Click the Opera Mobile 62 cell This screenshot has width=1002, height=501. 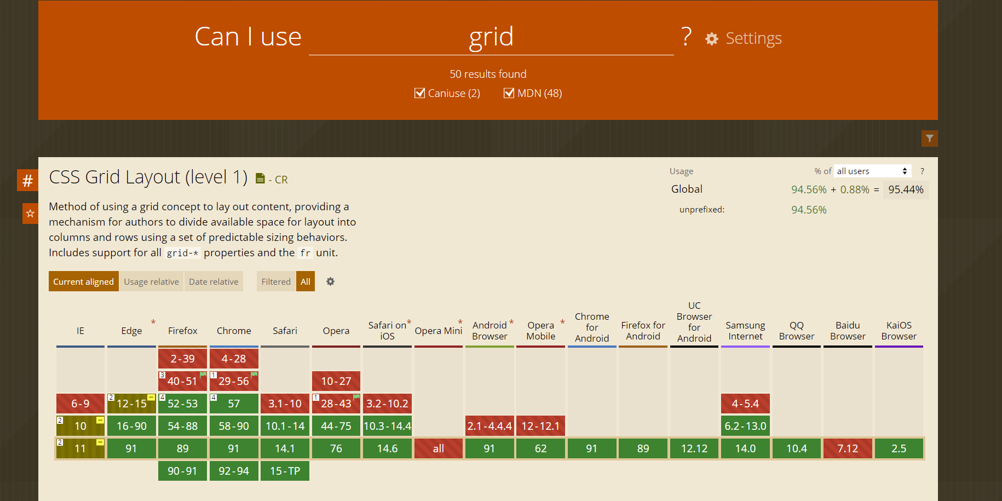point(540,448)
